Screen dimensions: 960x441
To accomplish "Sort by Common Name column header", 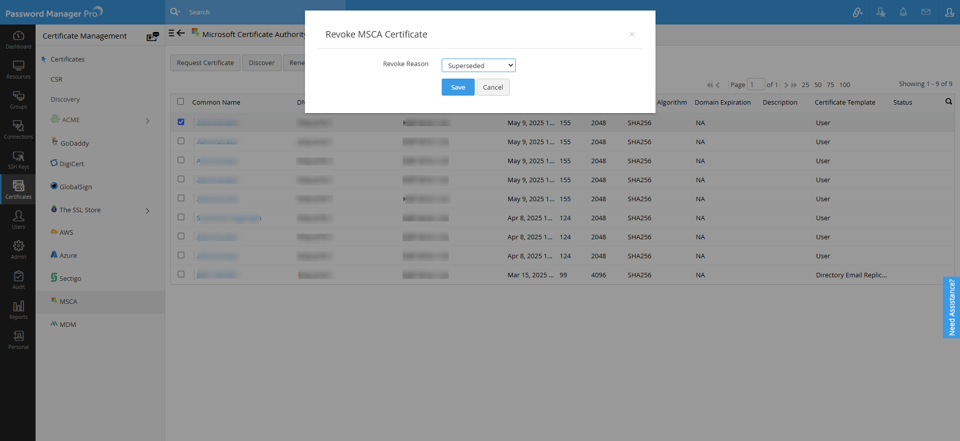I will pos(216,102).
